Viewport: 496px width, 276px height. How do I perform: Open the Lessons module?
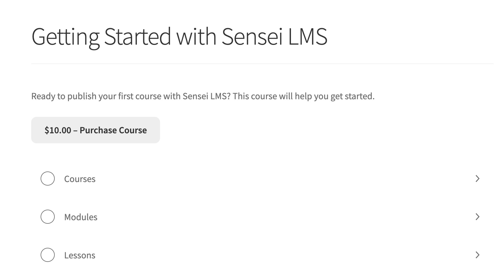click(80, 255)
